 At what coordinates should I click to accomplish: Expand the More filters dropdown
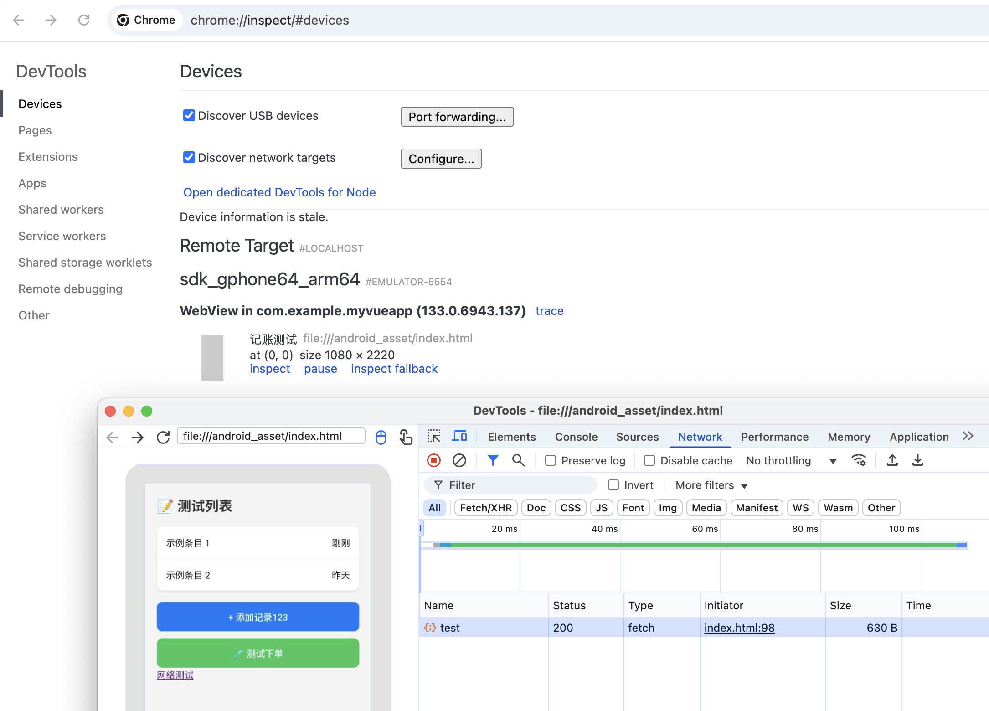click(x=711, y=485)
